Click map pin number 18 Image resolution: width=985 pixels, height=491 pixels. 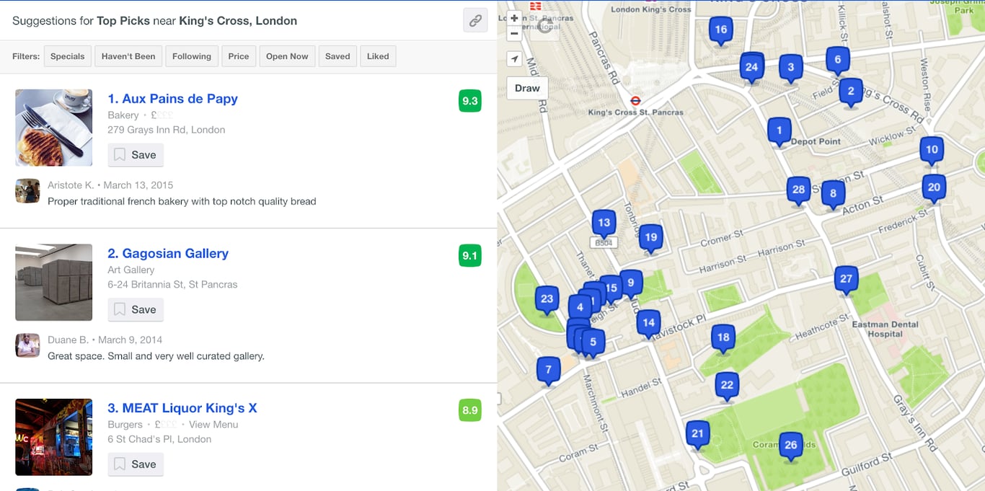click(723, 338)
